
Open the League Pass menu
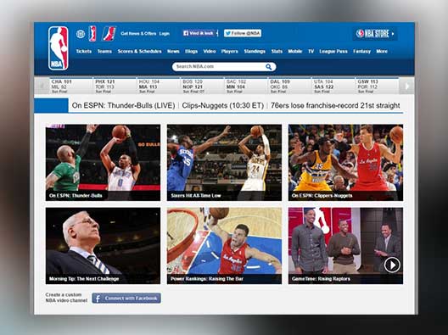click(333, 52)
